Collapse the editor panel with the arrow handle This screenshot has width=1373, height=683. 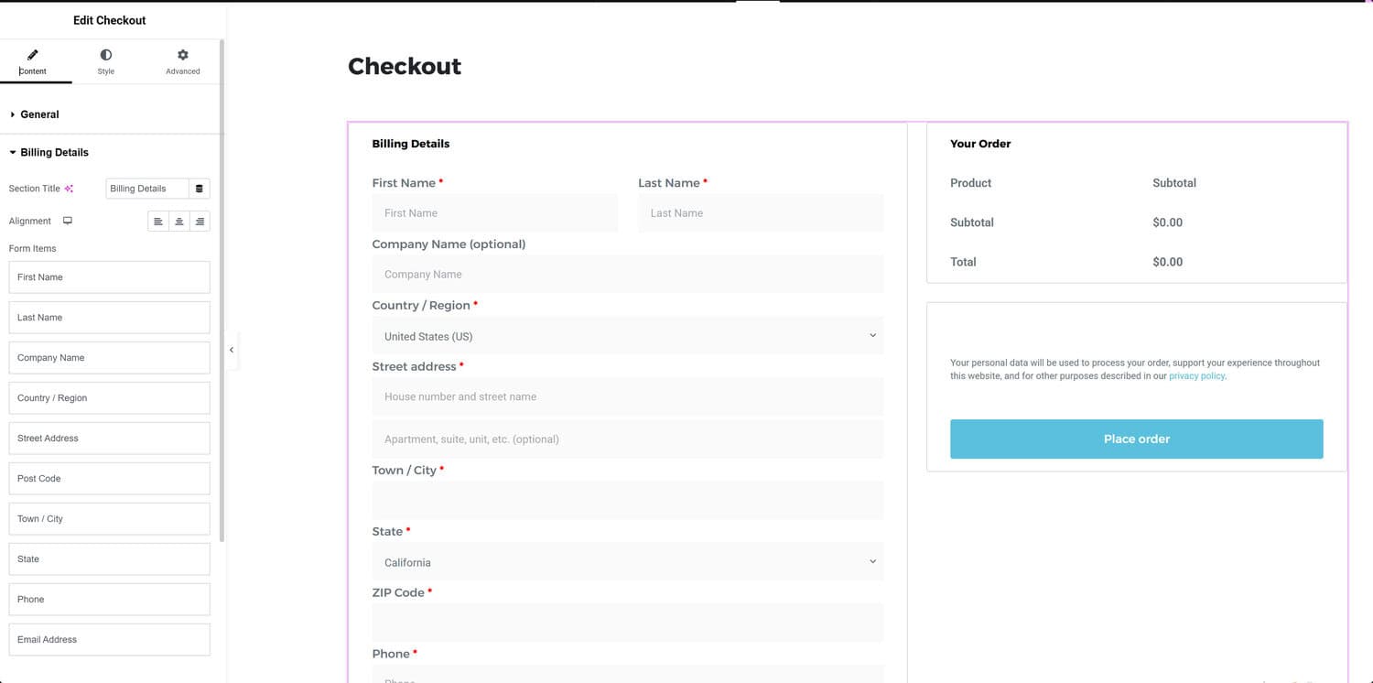tap(232, 350)
